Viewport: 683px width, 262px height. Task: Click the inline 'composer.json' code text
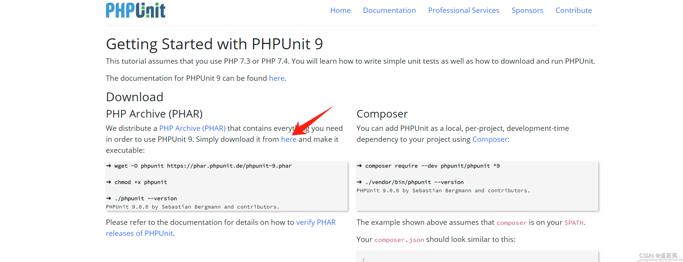coord(399,240)
